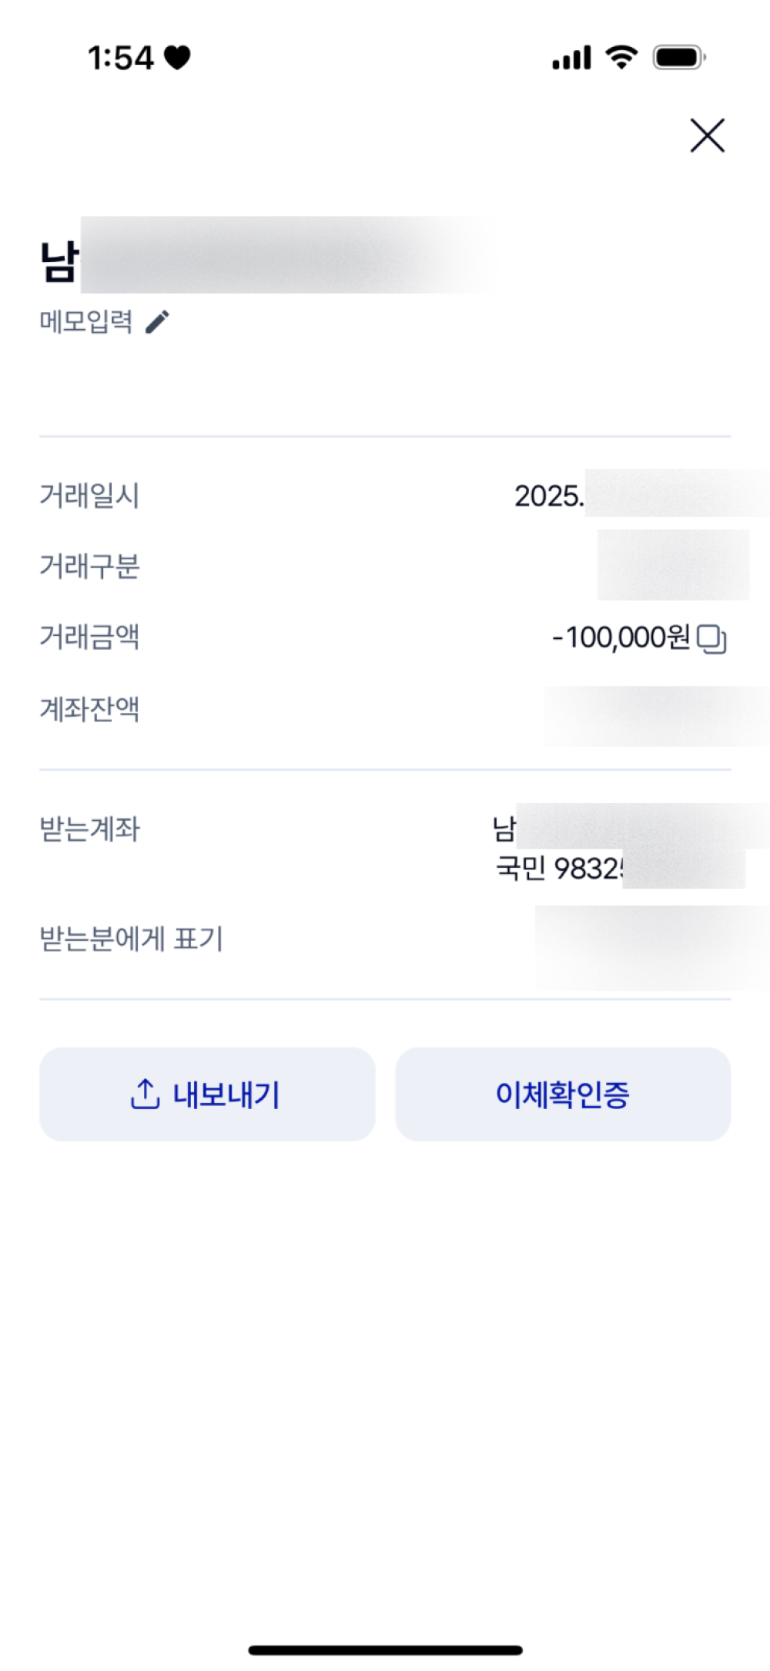Tap the 받는계좌 label
The height and width of the screenshot is (1671, 770).
(89, 829)
